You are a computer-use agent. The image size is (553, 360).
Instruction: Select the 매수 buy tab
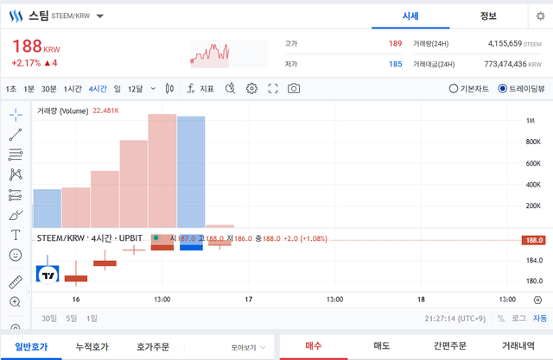314,346
